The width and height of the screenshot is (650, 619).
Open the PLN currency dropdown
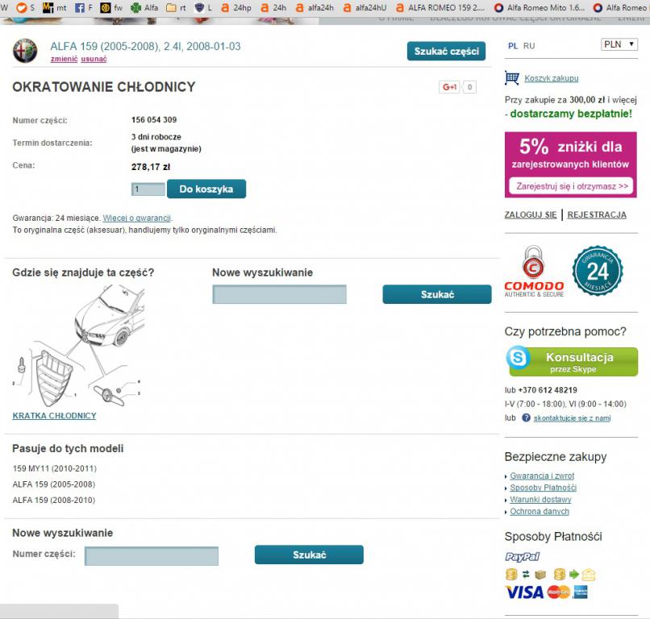coord(619,44)
